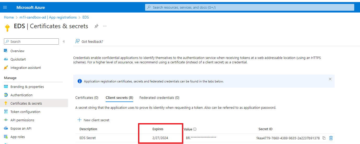Click the Got feedback icon
The image size is (360, 144).
[77, 41]
